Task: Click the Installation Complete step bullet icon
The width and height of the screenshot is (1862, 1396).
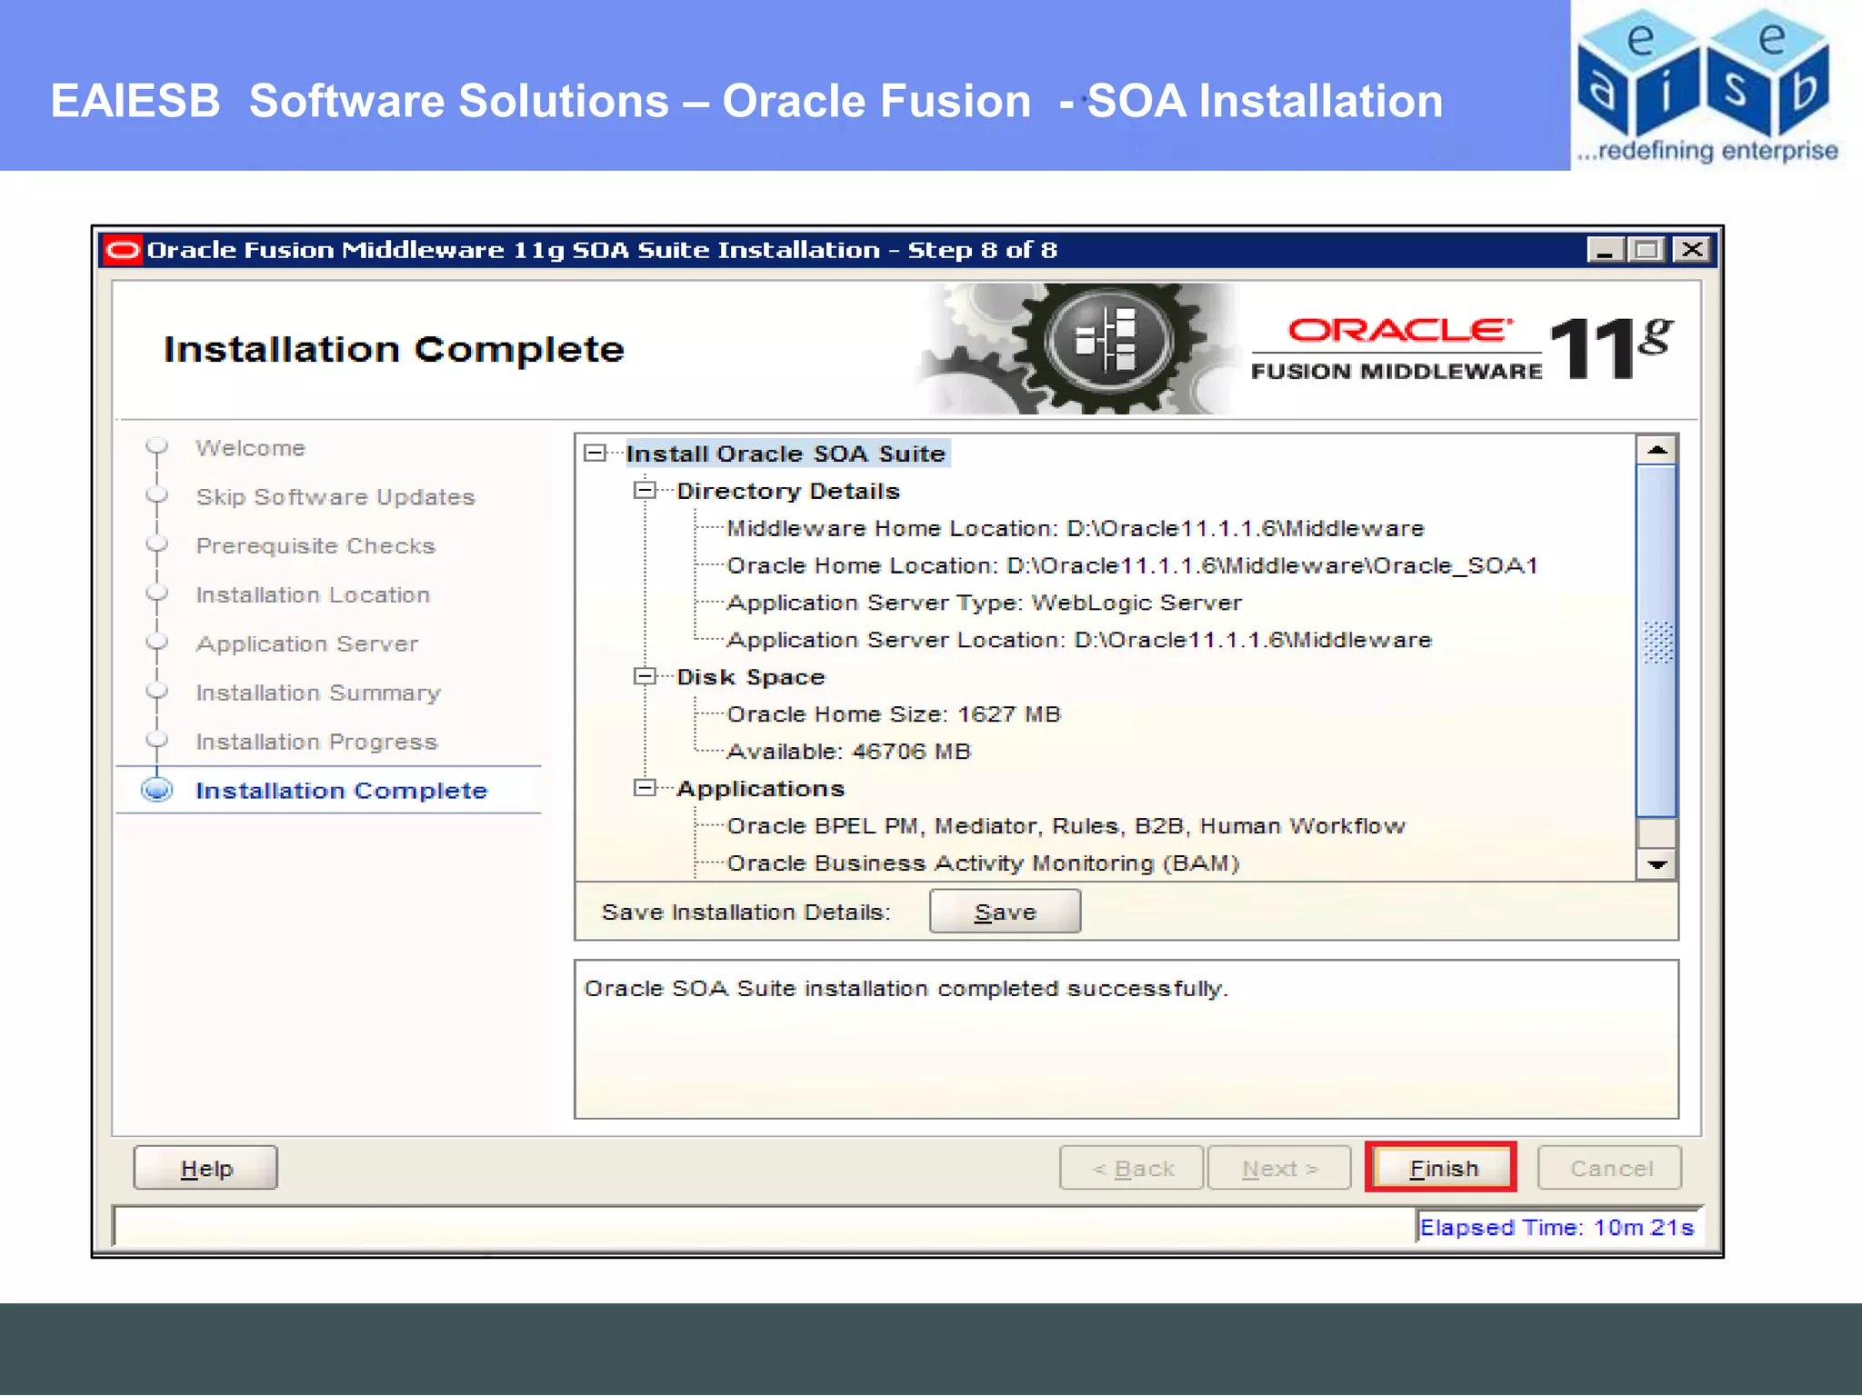Action: click(157, 790)
